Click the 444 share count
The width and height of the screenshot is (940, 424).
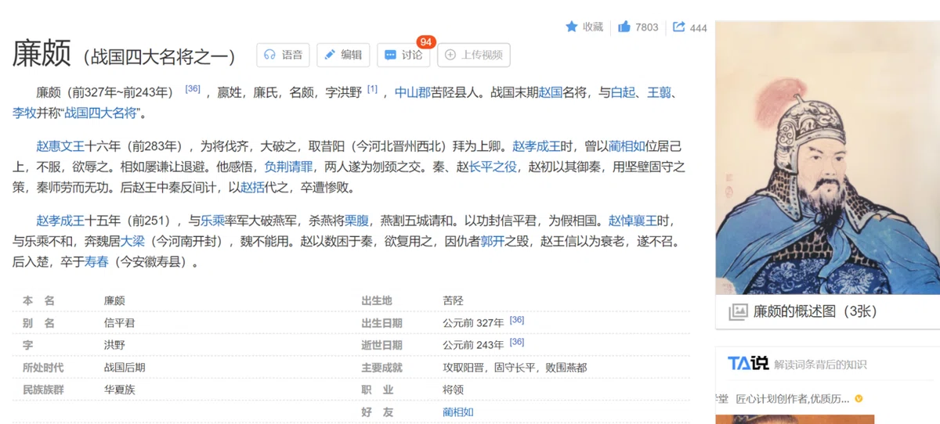(699, 27)
